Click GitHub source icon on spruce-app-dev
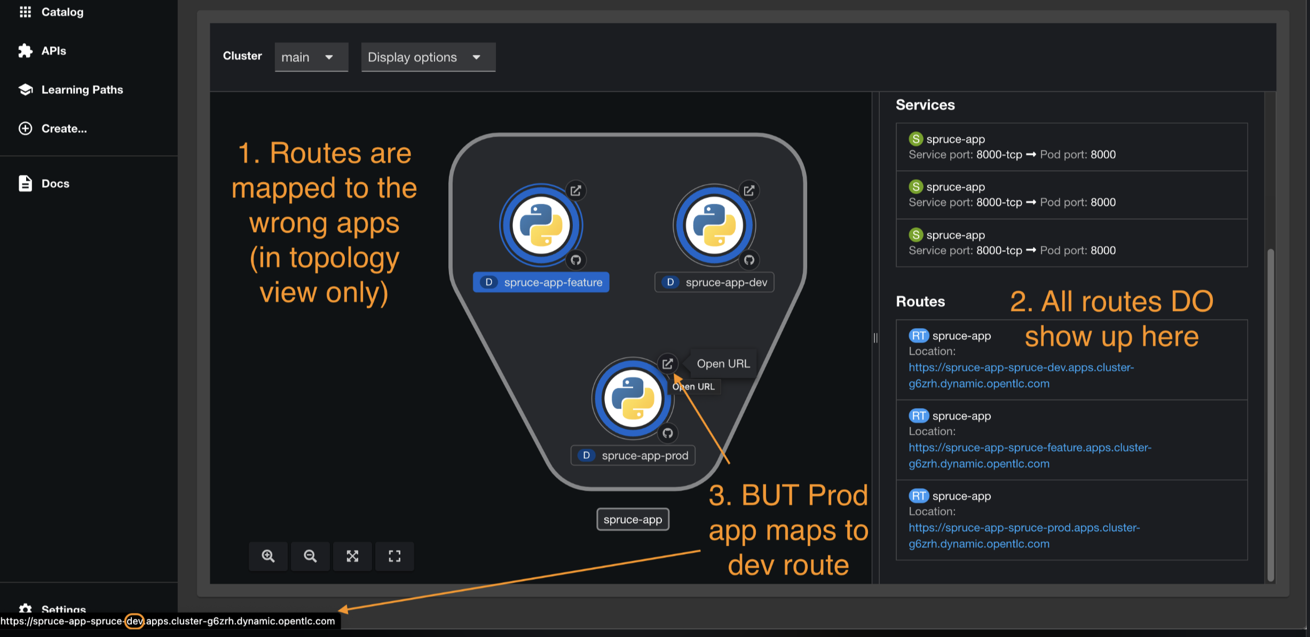Screen dimensions: 1310x637 tap(749, 260)
